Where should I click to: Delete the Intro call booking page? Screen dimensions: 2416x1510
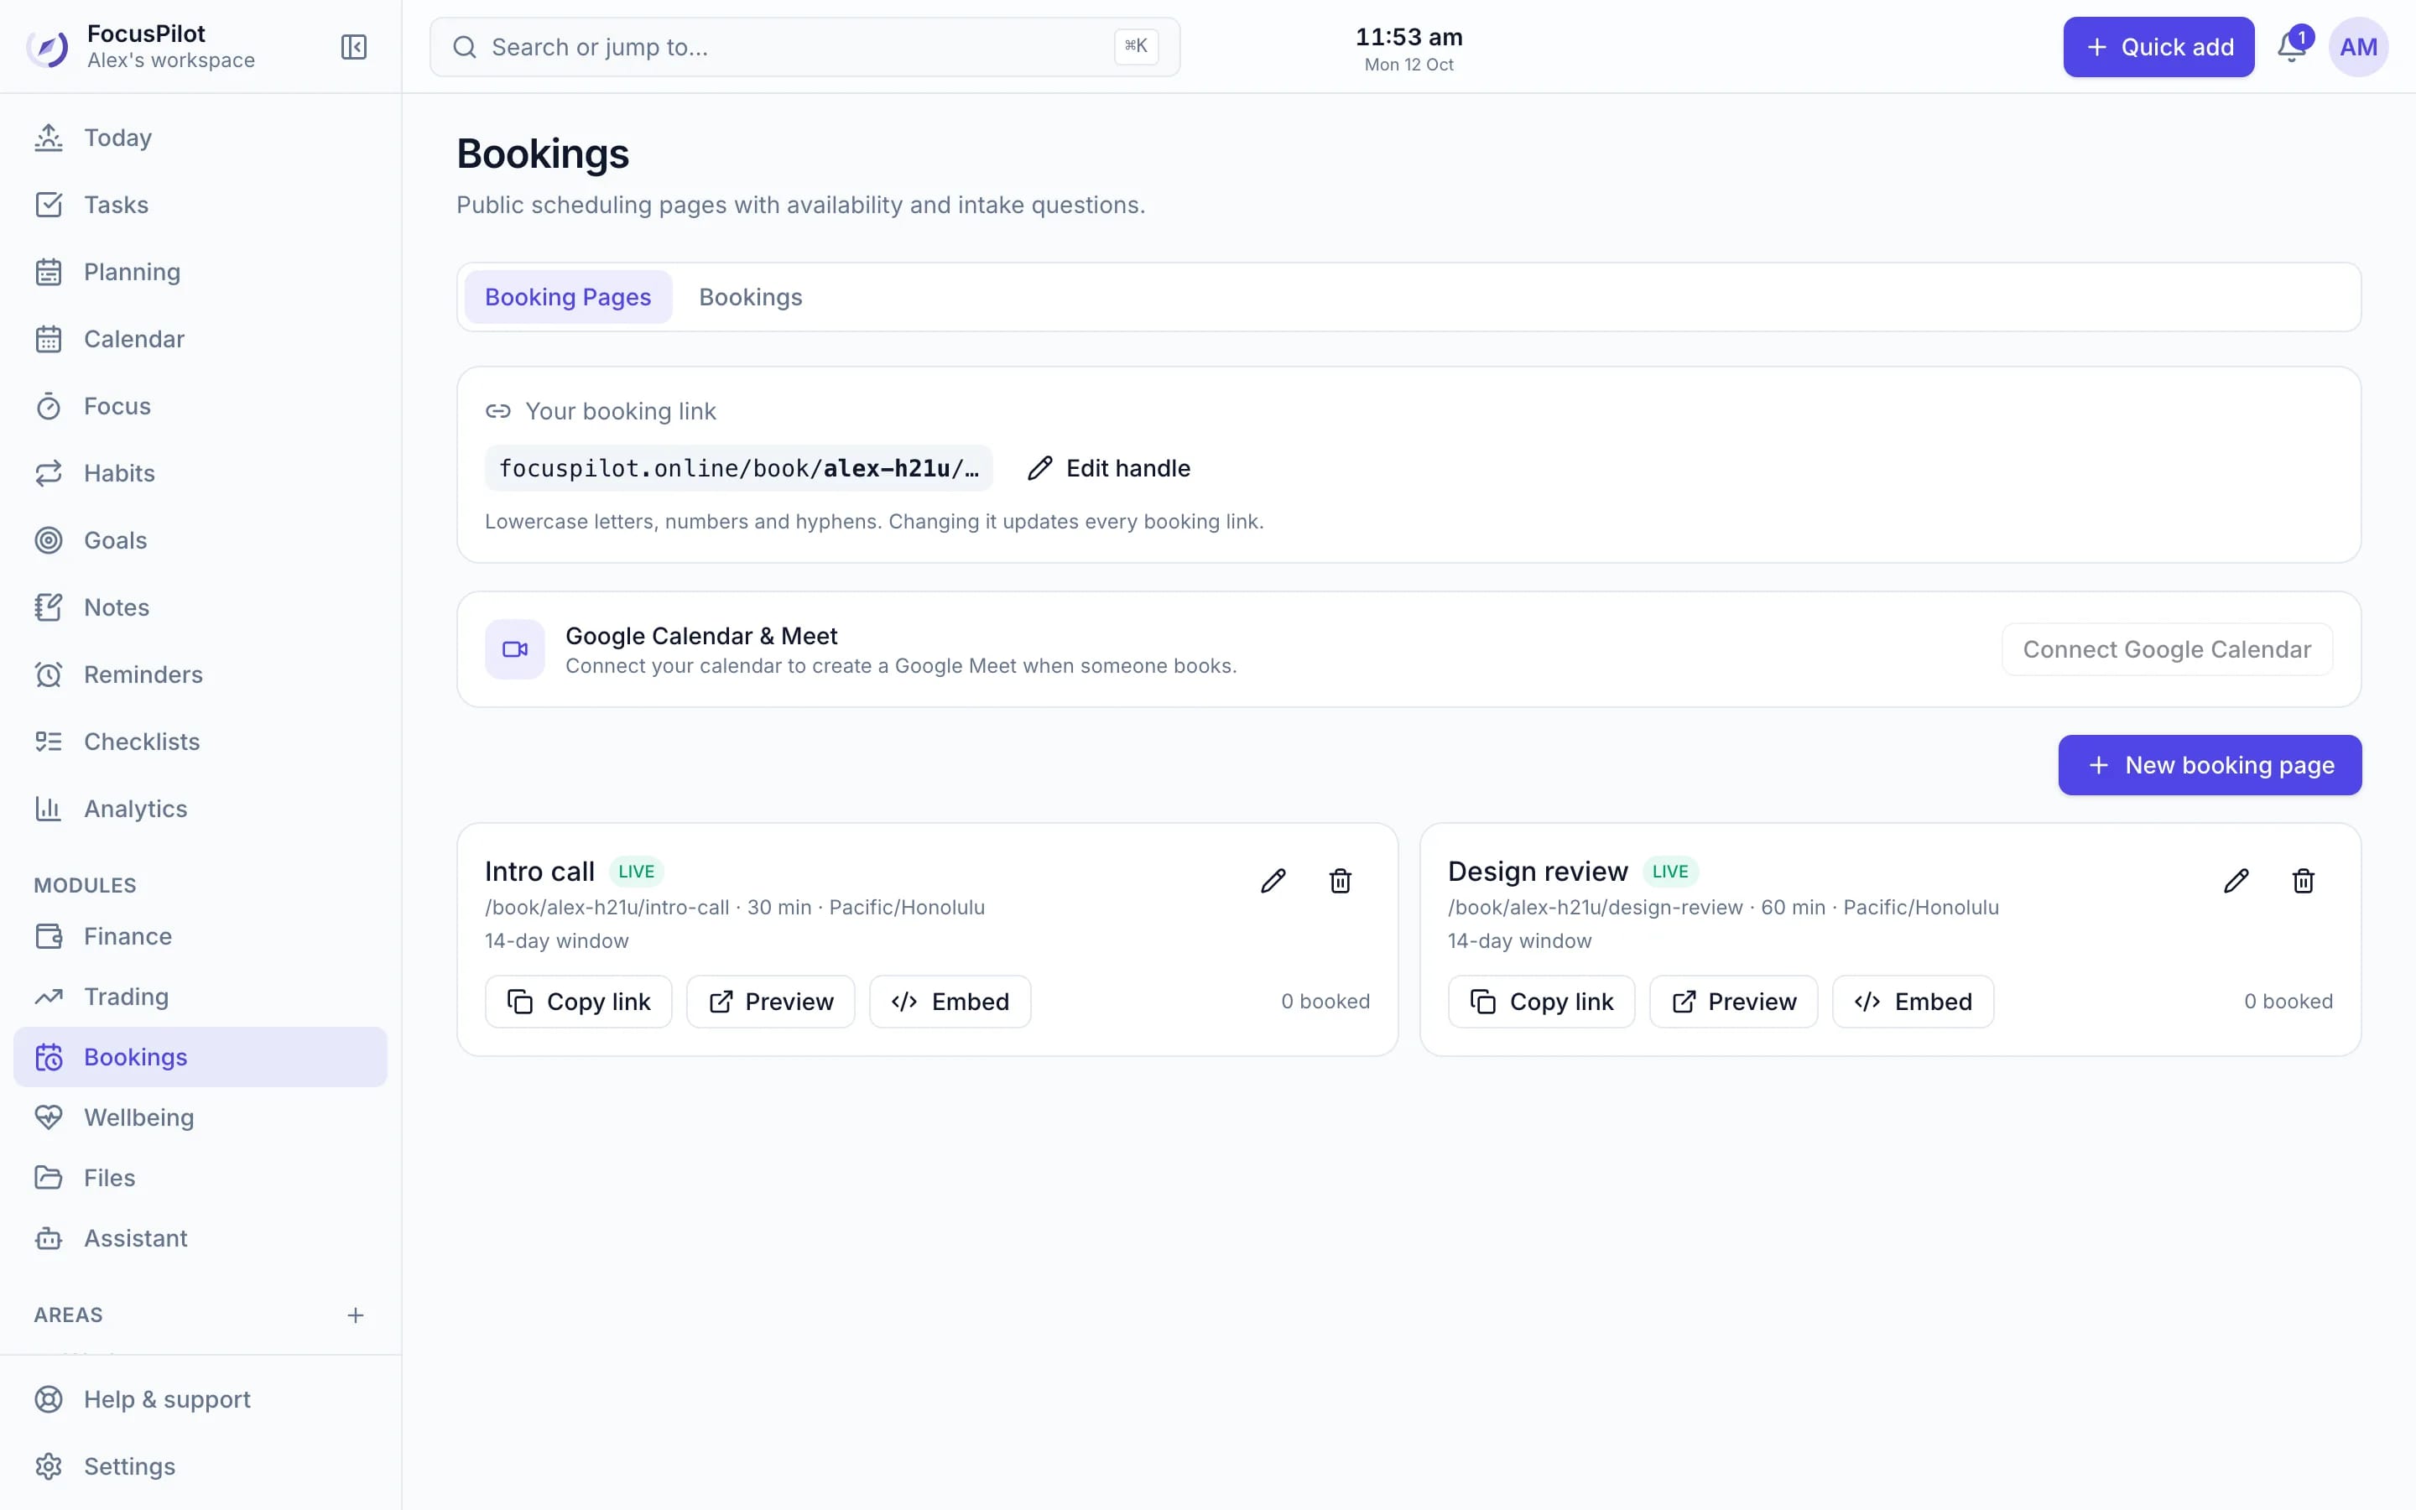coord(1340,881)
